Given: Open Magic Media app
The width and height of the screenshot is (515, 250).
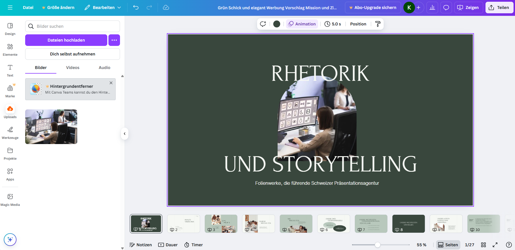Looking at the screenshot, I should coord(10,200).
